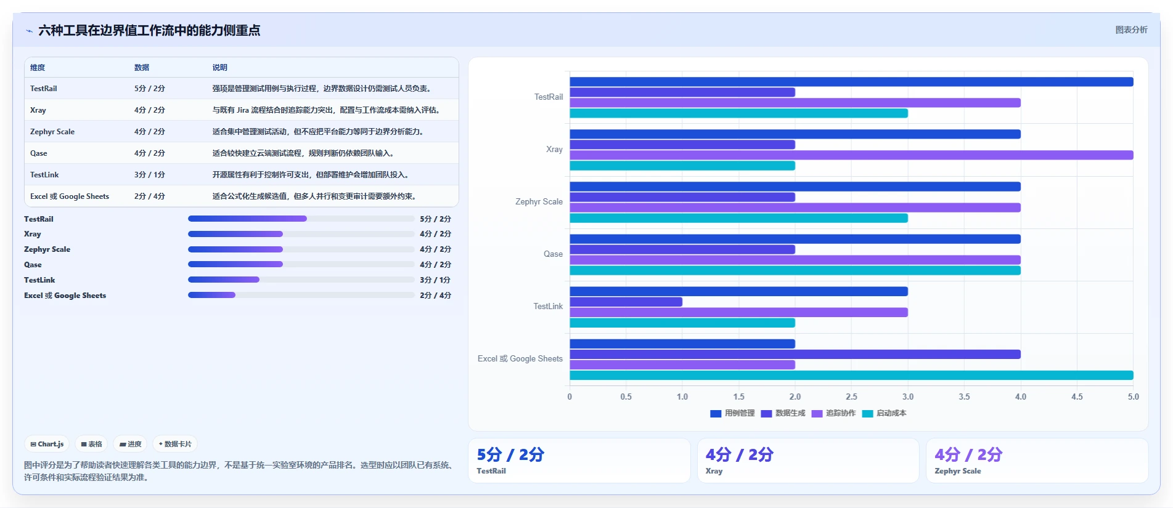Toggle the 启动成本 legend swatch
The height and width of the screenshot is (508, 1173).
(x=867, y=414)
